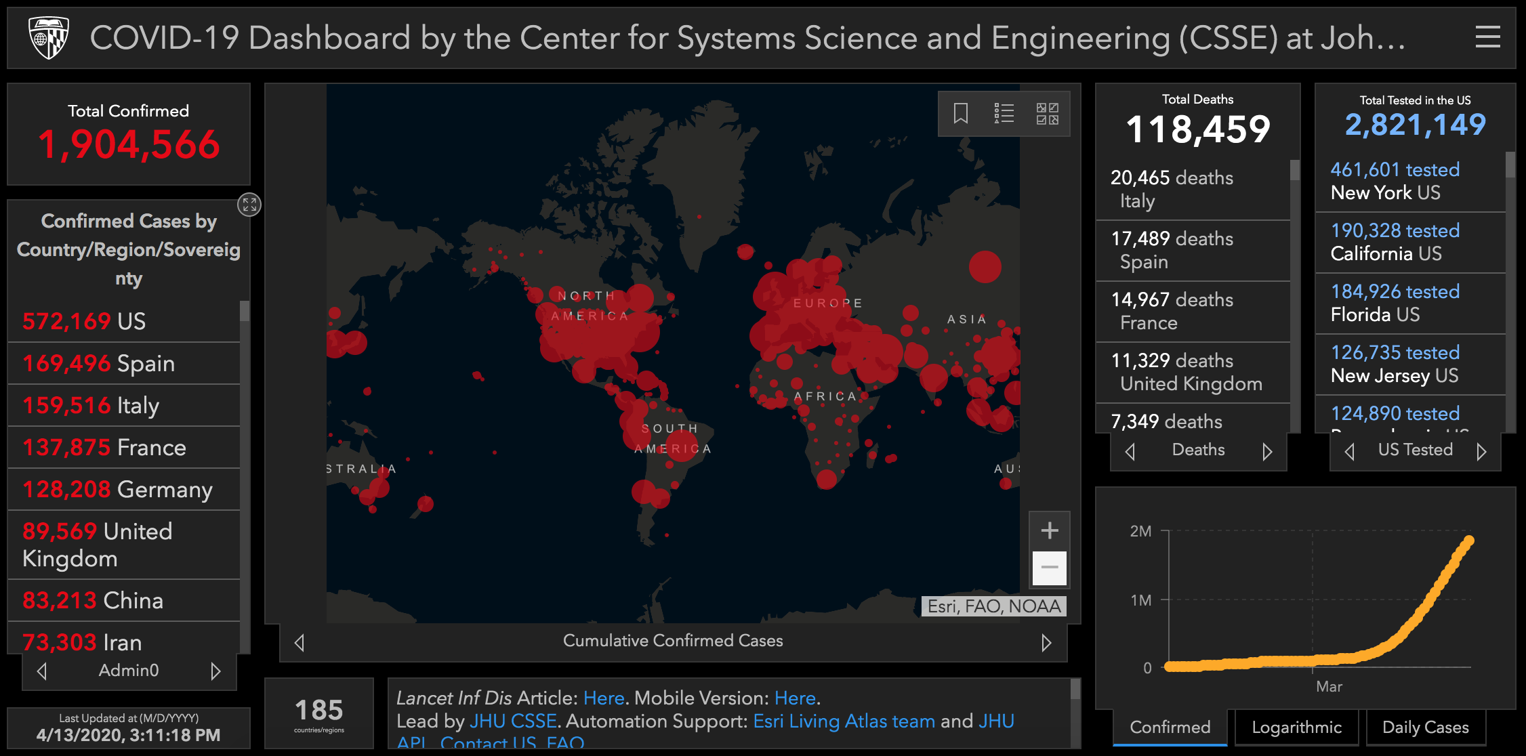The width and height of the screenshot is (1526, 756).
Task: Open the map legend list icon
Action: coord(1004,113)
